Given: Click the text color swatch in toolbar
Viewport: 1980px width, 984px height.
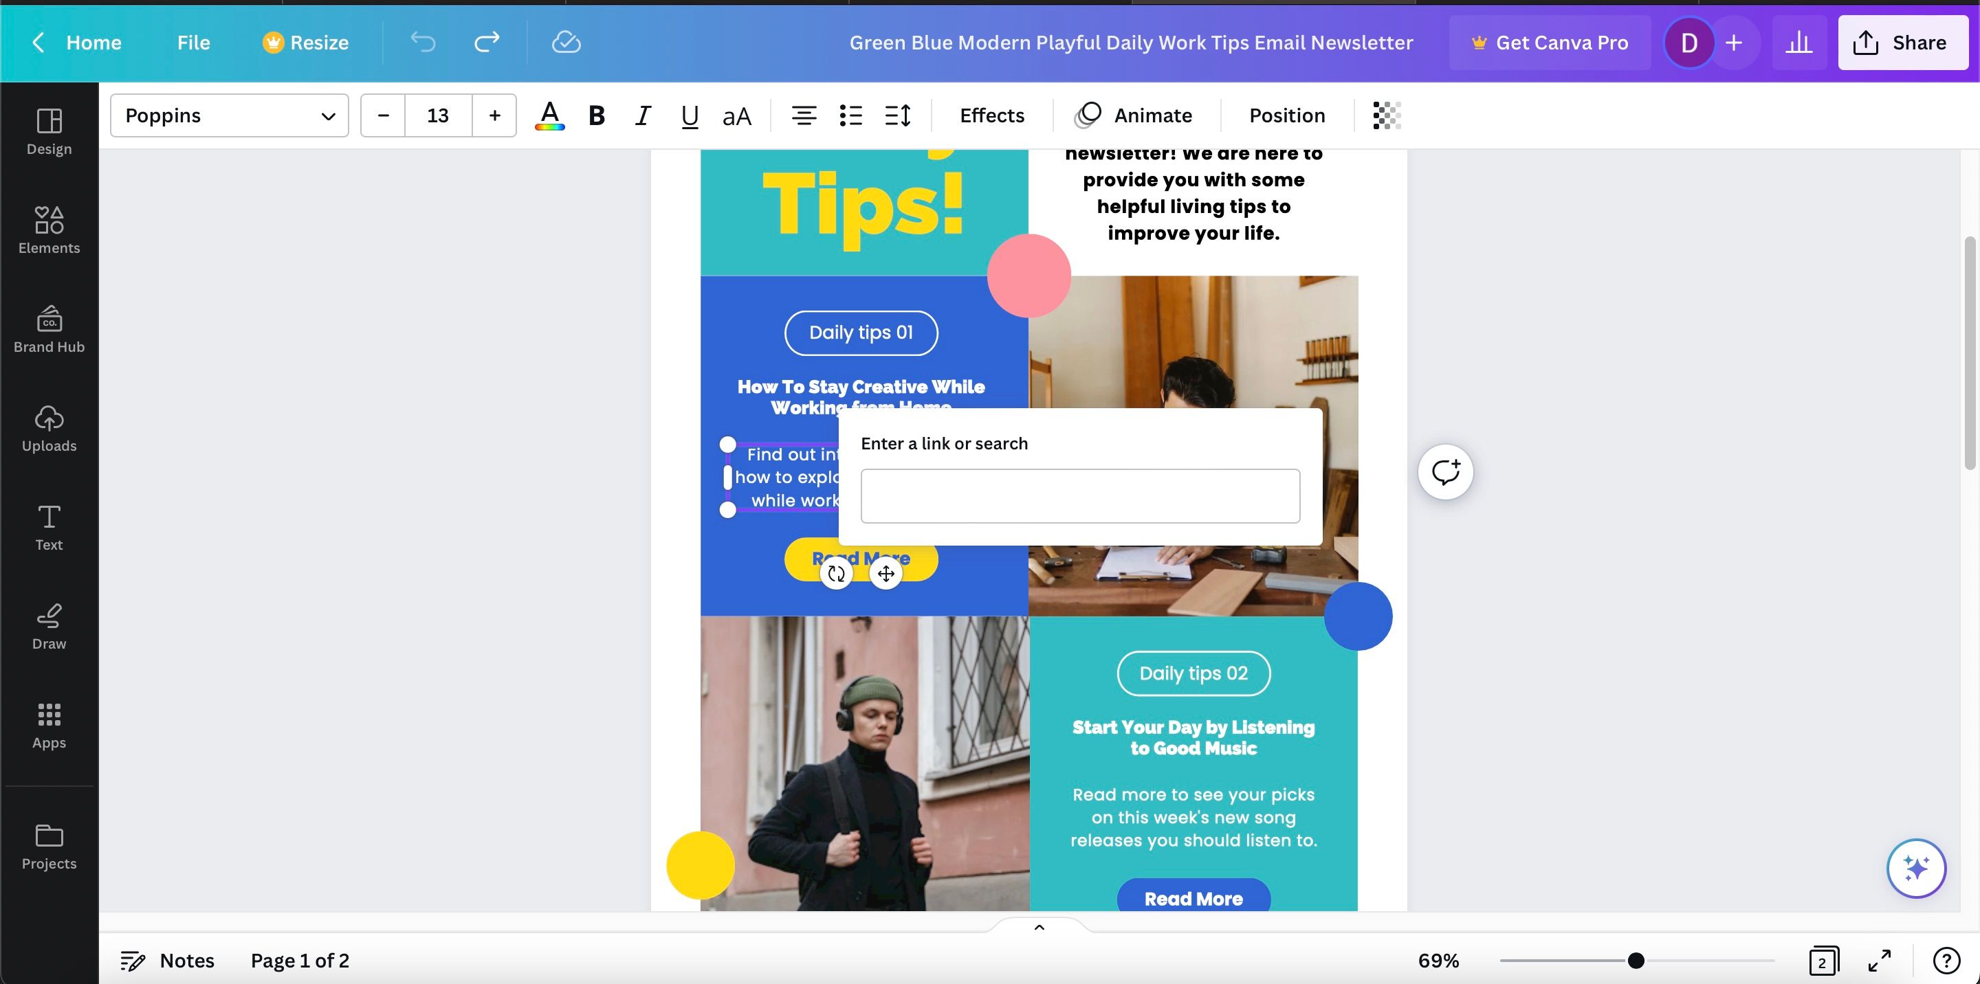Looking at the screenshot, I should click(548, 116).
